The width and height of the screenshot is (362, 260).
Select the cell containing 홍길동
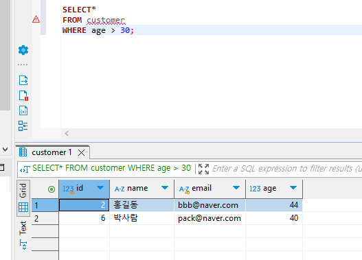pyautogui.click(x=142, y=205)
